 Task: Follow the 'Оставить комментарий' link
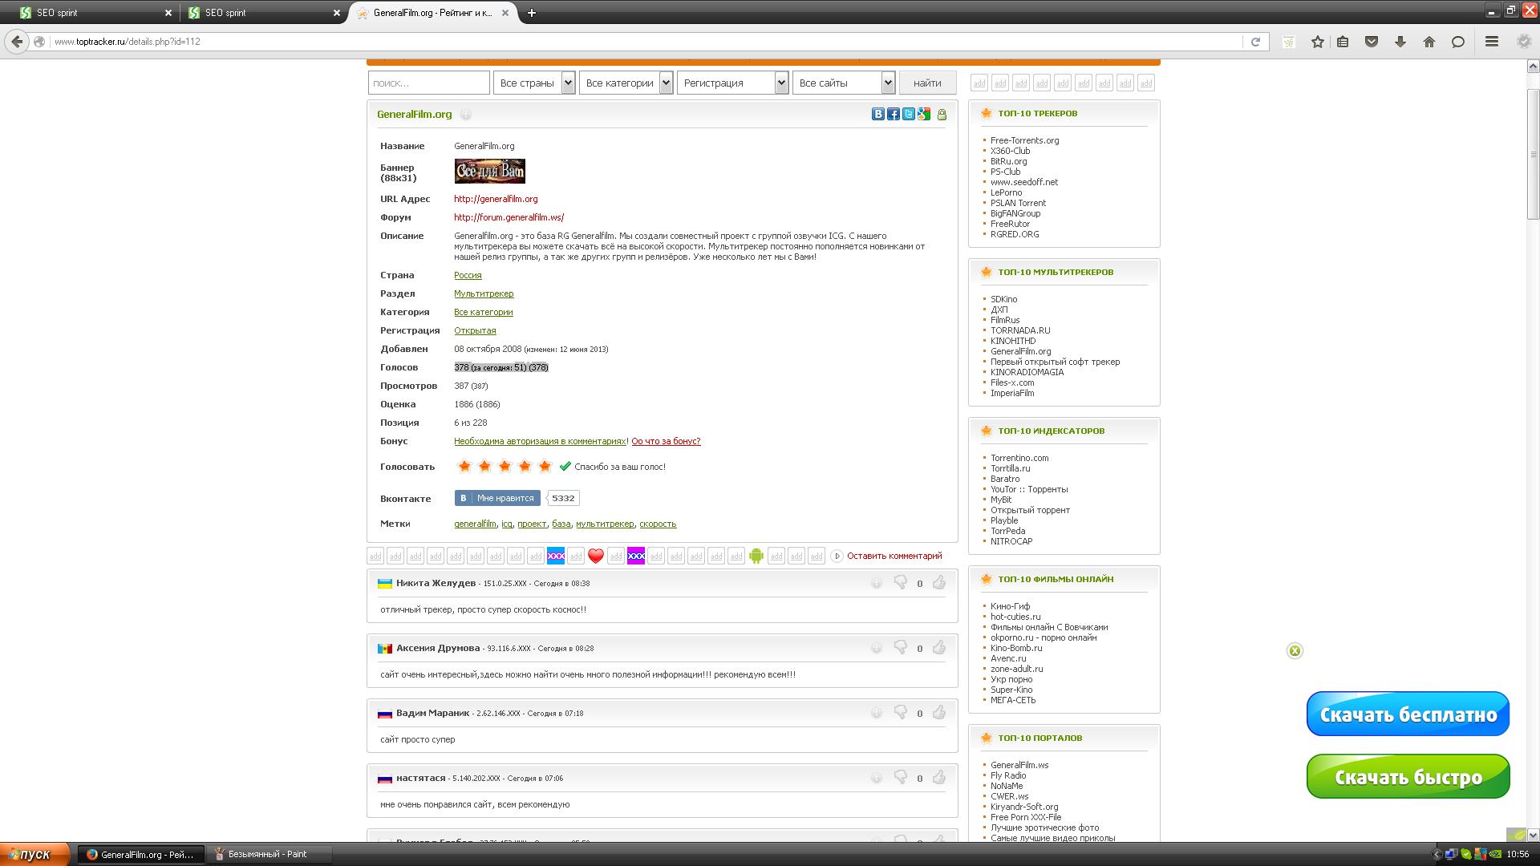894,556
